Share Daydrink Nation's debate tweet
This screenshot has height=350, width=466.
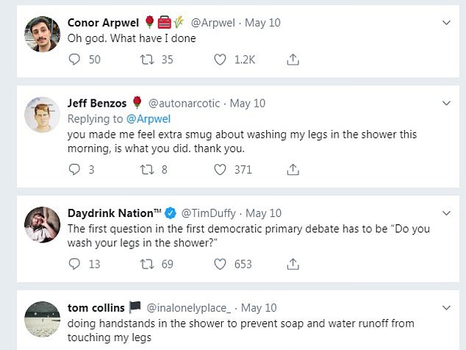(x=292, y=263)
